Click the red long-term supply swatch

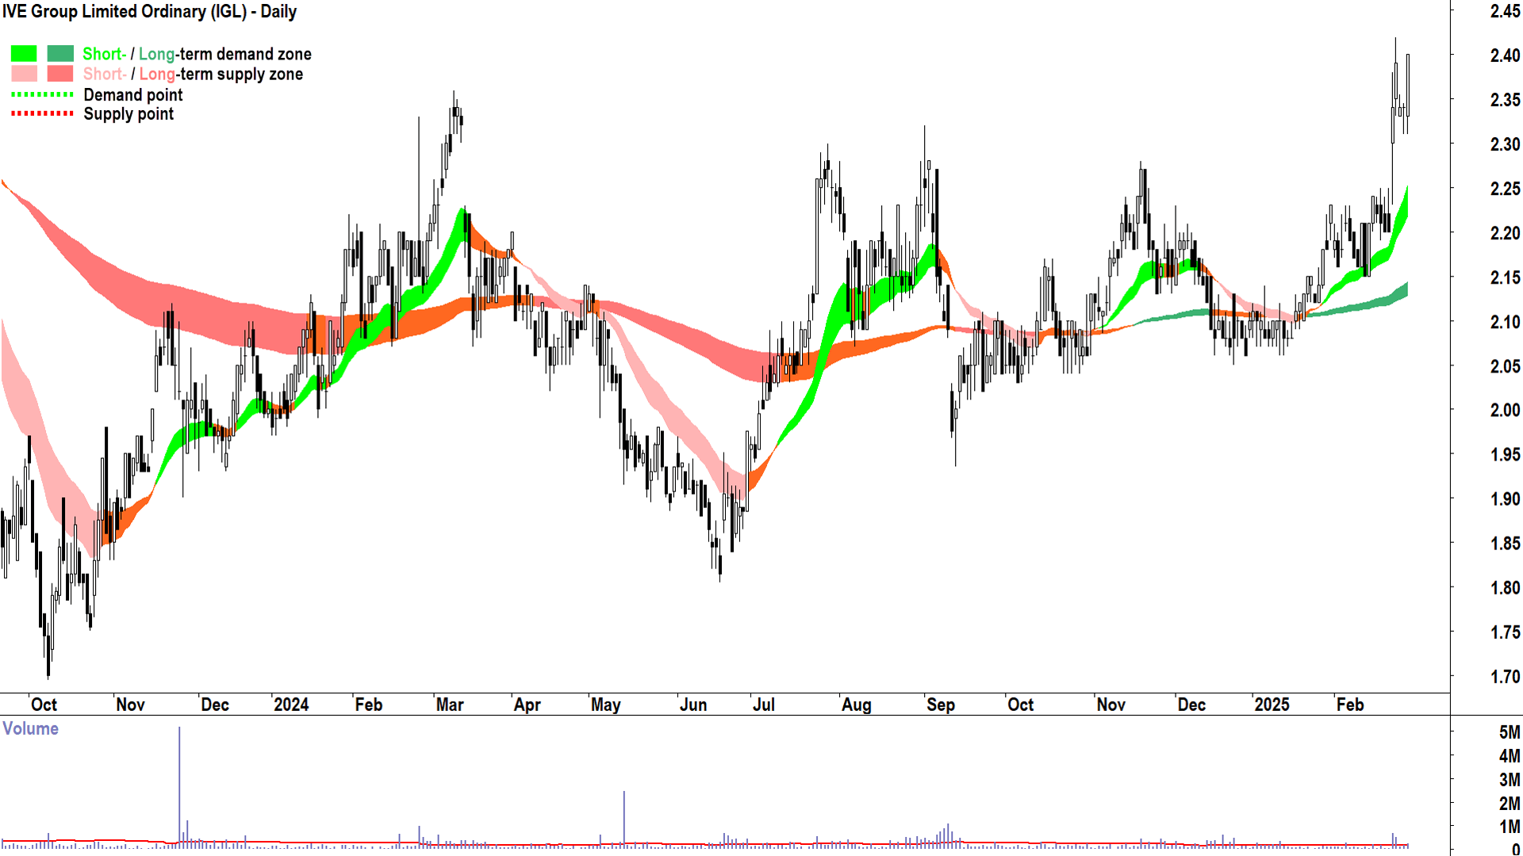[60, 74]
